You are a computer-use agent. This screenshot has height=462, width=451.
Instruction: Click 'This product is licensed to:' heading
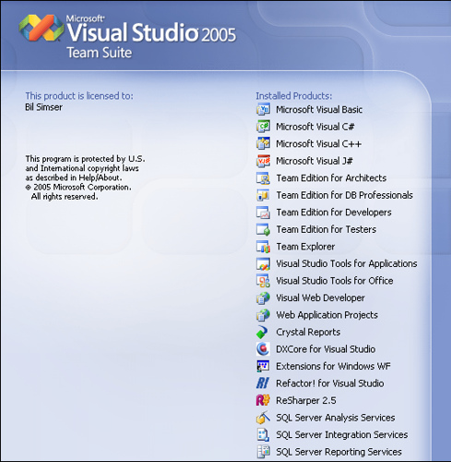pyautogui.click(x=79, y=96)
